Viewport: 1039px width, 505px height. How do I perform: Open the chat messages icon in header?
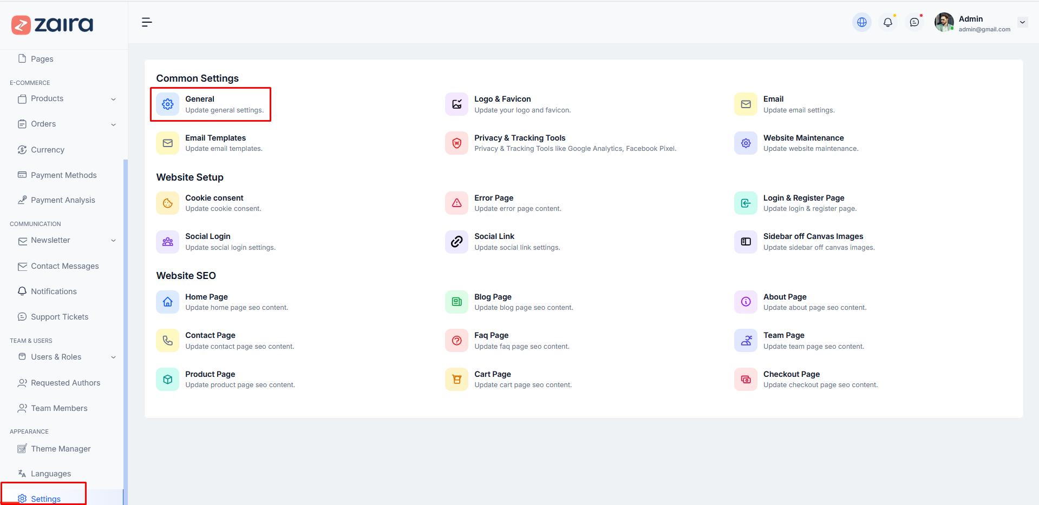click(x=914, y=22)
